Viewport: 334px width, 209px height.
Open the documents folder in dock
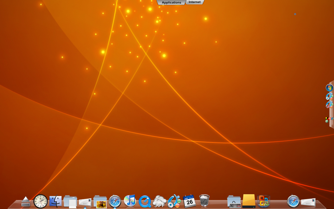click(x=70, y=201)
